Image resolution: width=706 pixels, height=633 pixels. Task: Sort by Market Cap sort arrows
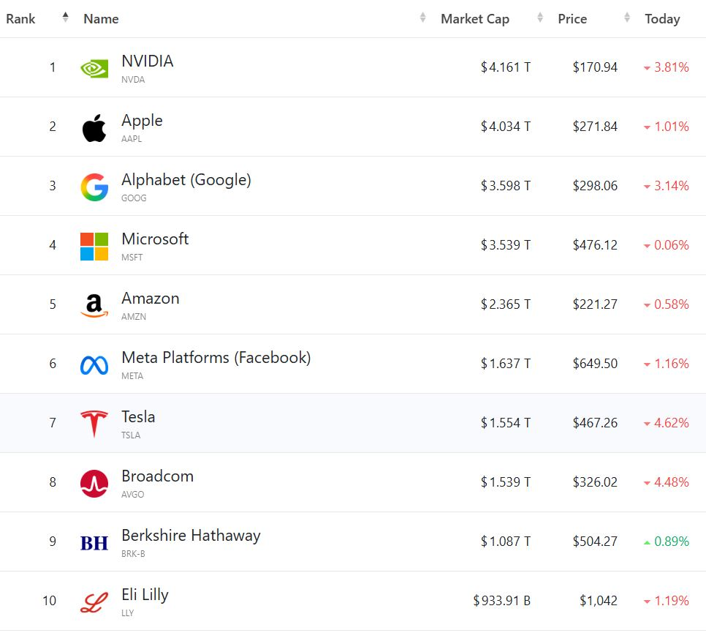click(x=540, y=18)
